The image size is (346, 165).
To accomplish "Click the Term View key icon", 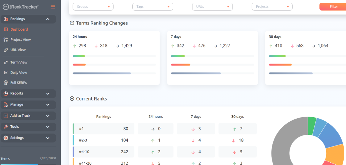I will tap(6, 62).
